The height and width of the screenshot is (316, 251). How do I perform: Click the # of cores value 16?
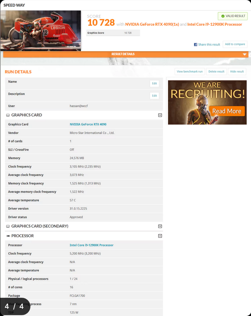click(72, 287)
